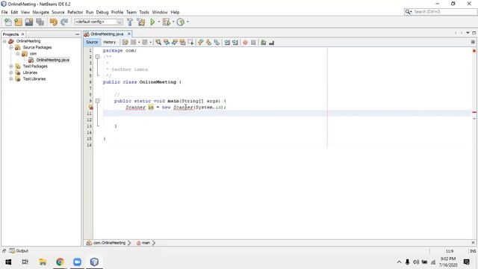Open the Edit menu

pos(14,12)
